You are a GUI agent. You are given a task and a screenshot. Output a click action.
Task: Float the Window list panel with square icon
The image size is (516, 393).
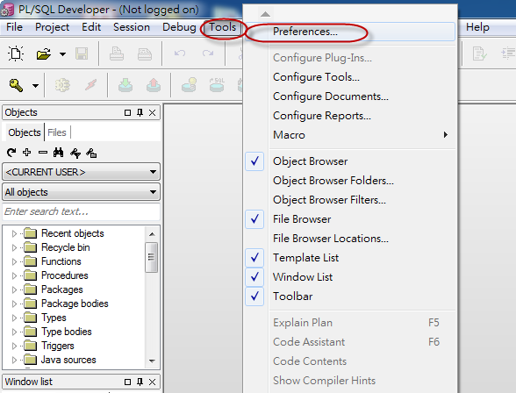click(128, 382)
